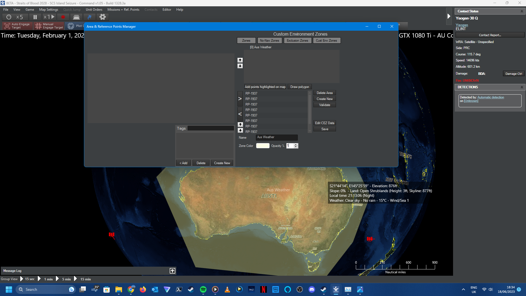Click Create New beside the RP list

tap(325, 99)
